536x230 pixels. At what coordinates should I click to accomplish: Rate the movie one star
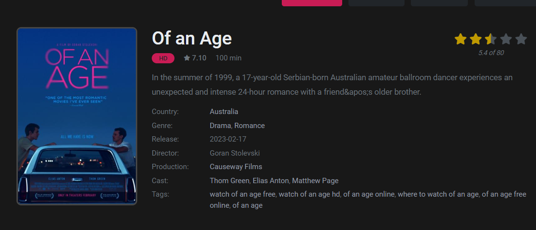461,39
